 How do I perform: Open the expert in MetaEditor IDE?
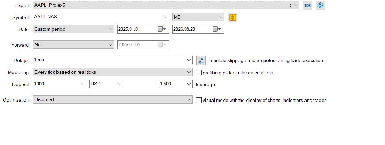coord(307,6)
